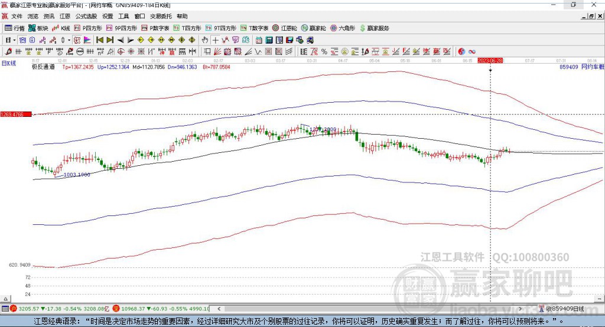Open the 板块 sector view

point(38,28)
